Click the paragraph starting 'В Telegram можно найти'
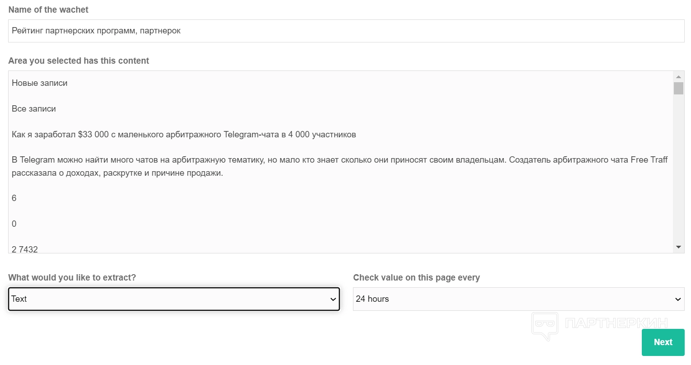691x365 pixels. (339, 166)
